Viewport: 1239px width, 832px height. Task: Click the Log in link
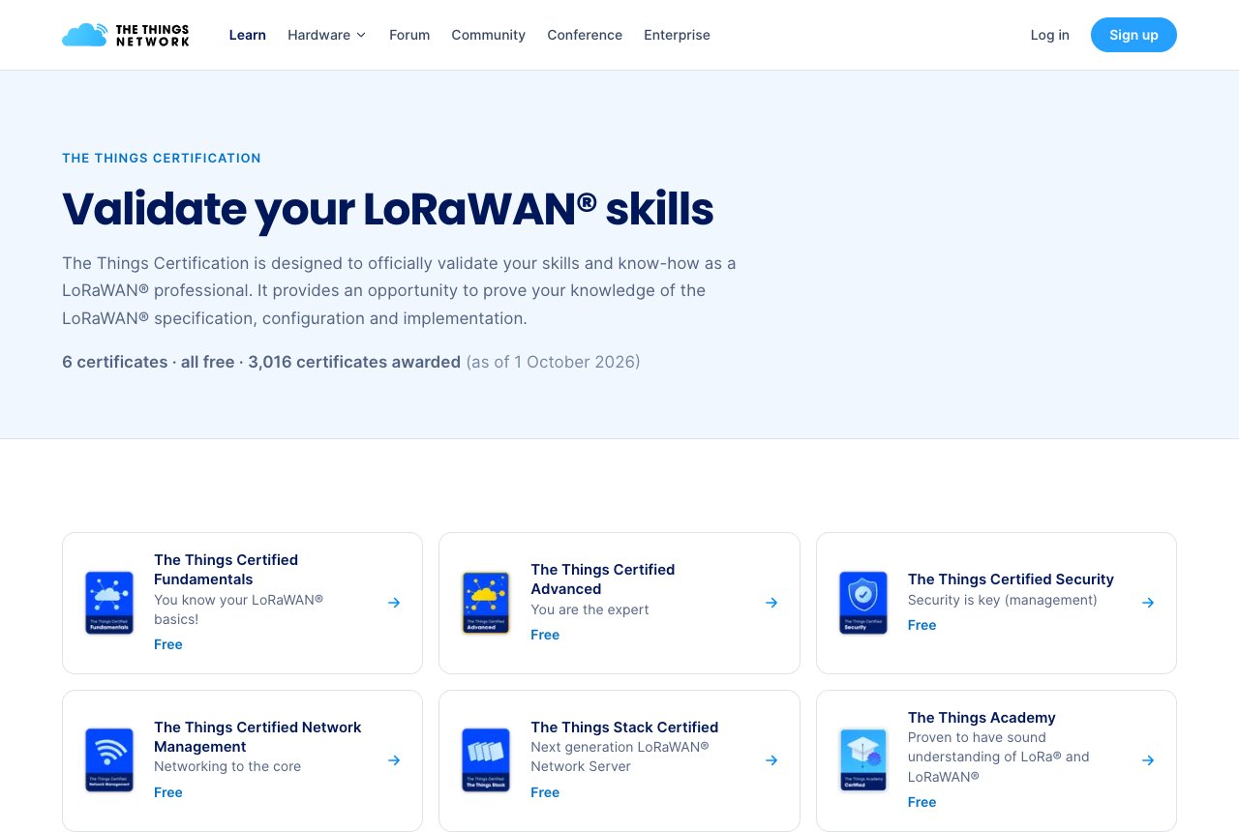coord(1050,35)
